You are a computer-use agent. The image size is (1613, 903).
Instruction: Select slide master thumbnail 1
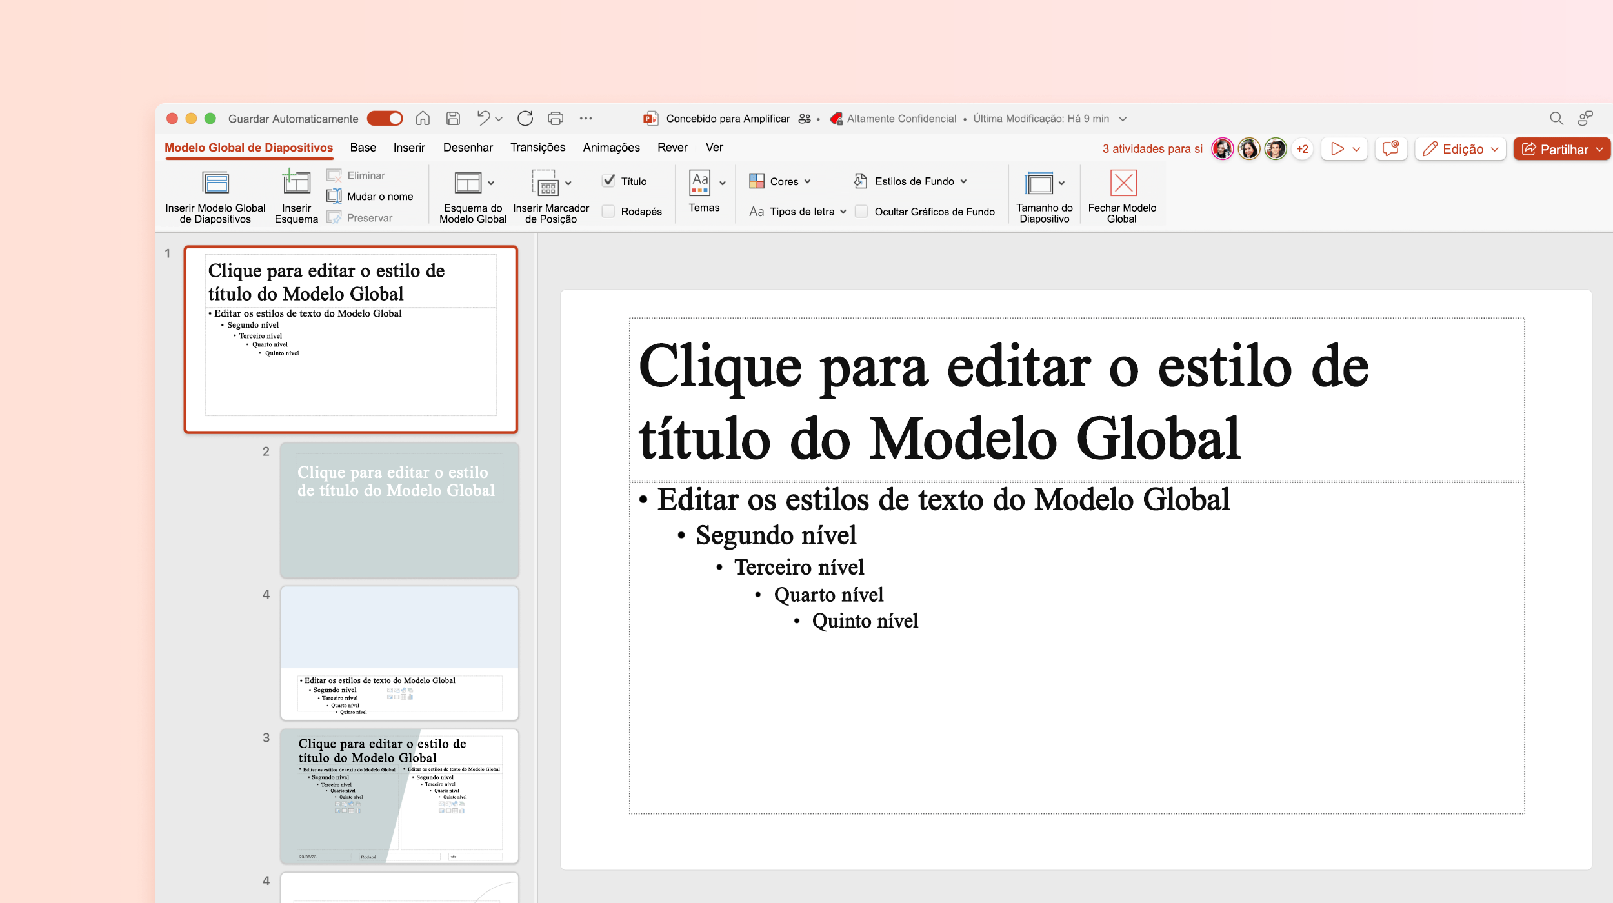(x=351, y=339)
